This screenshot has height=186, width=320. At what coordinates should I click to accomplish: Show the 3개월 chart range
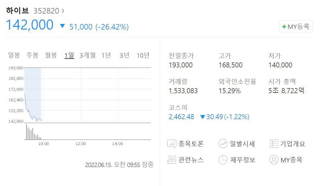click(x=88, y=55)
